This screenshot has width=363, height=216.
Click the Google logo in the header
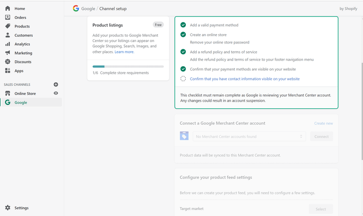point(76,9)
